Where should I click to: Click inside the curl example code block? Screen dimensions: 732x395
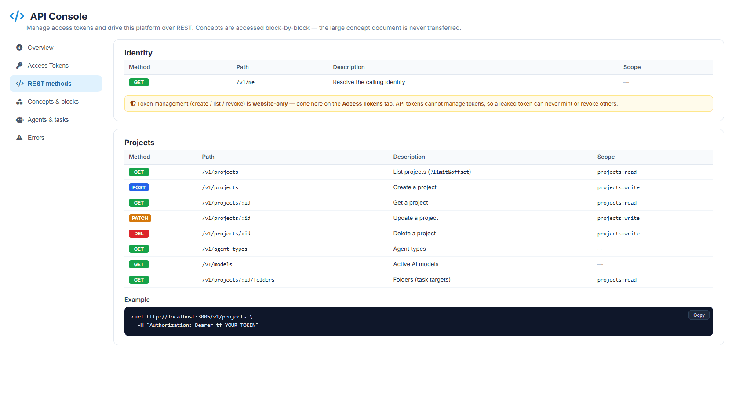[419, 321]
